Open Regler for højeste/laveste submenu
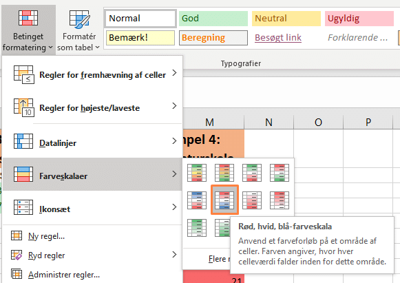 (x=92, y=107)
